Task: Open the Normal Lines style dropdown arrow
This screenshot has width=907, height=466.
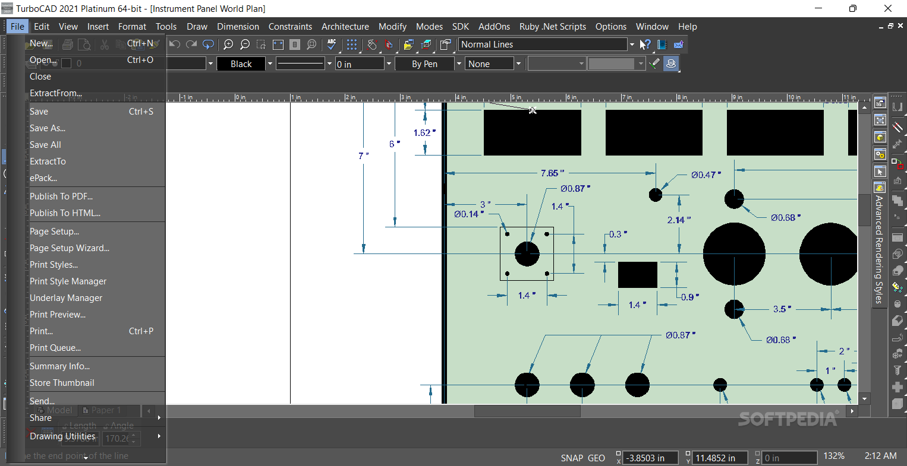Action: (631, 45)
